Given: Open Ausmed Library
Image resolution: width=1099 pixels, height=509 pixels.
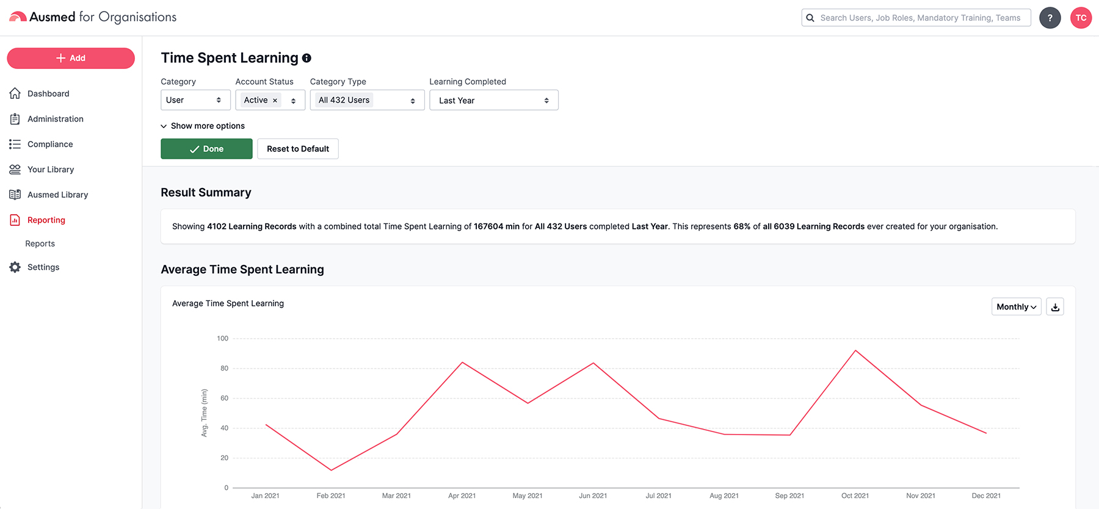Looking at the screenshot, I should coord(58,195).
